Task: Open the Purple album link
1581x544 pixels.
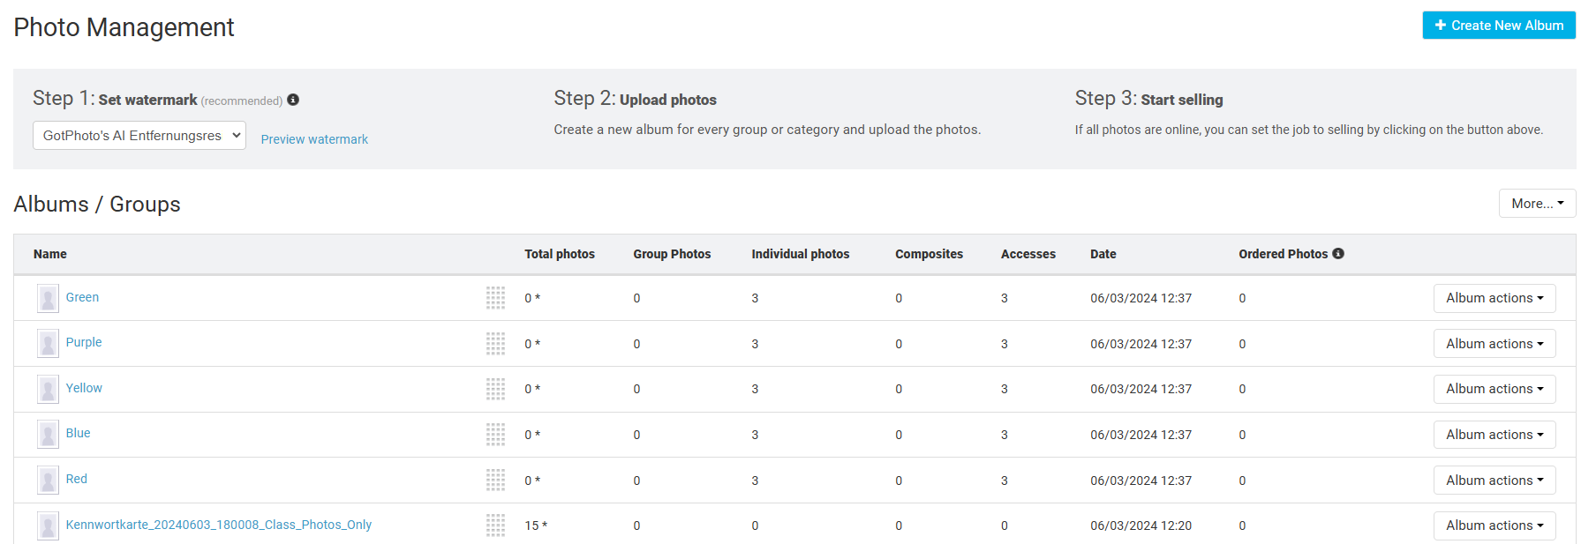Action: click(x=84, y=342)
